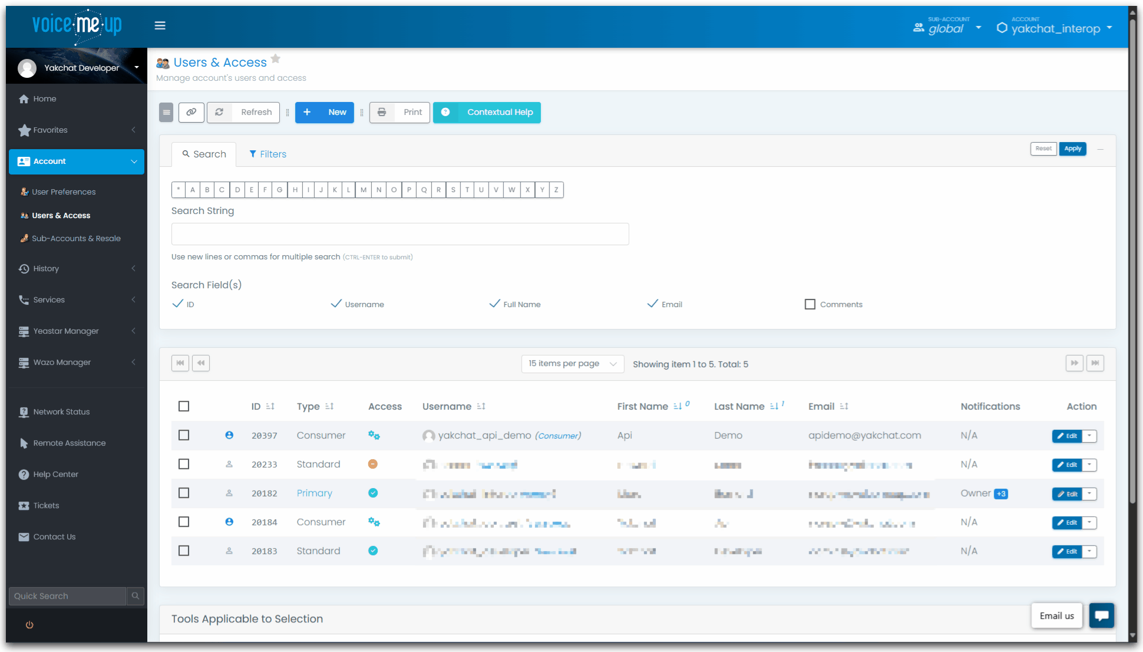The height and width of the screenshot is (652, 1143).
Task: Expand the History sidebar menu
Action: 77,269
